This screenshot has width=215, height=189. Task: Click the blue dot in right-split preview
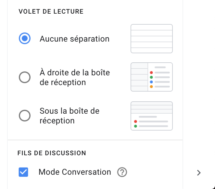point(151,82)
